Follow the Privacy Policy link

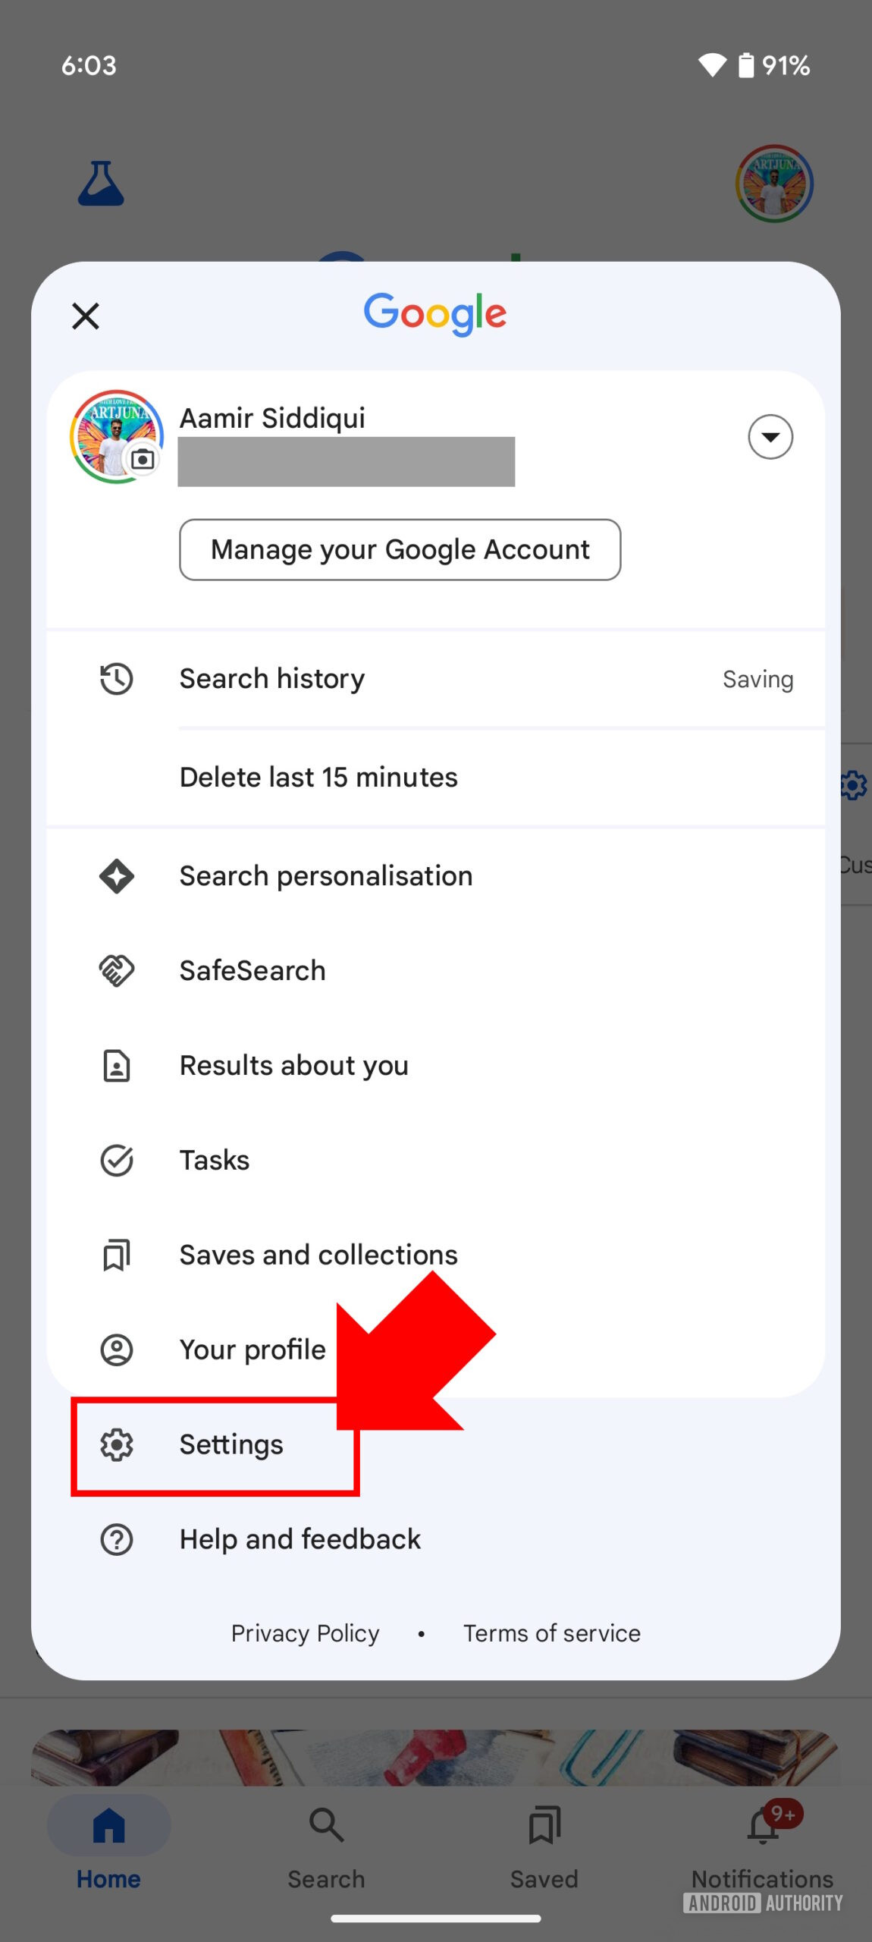[x=305, y=1633]
